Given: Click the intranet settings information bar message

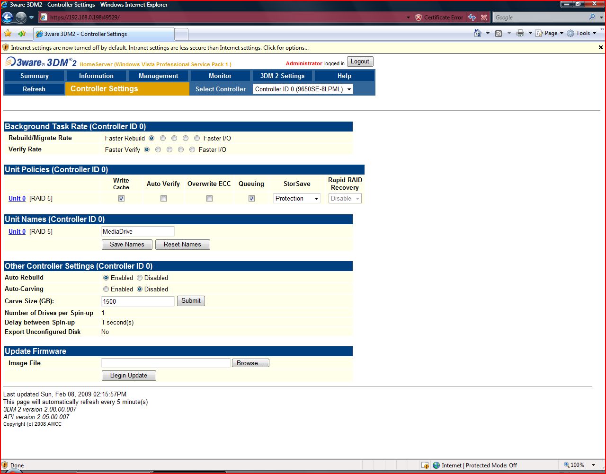Looking at the screenshot, I should 160,48.
